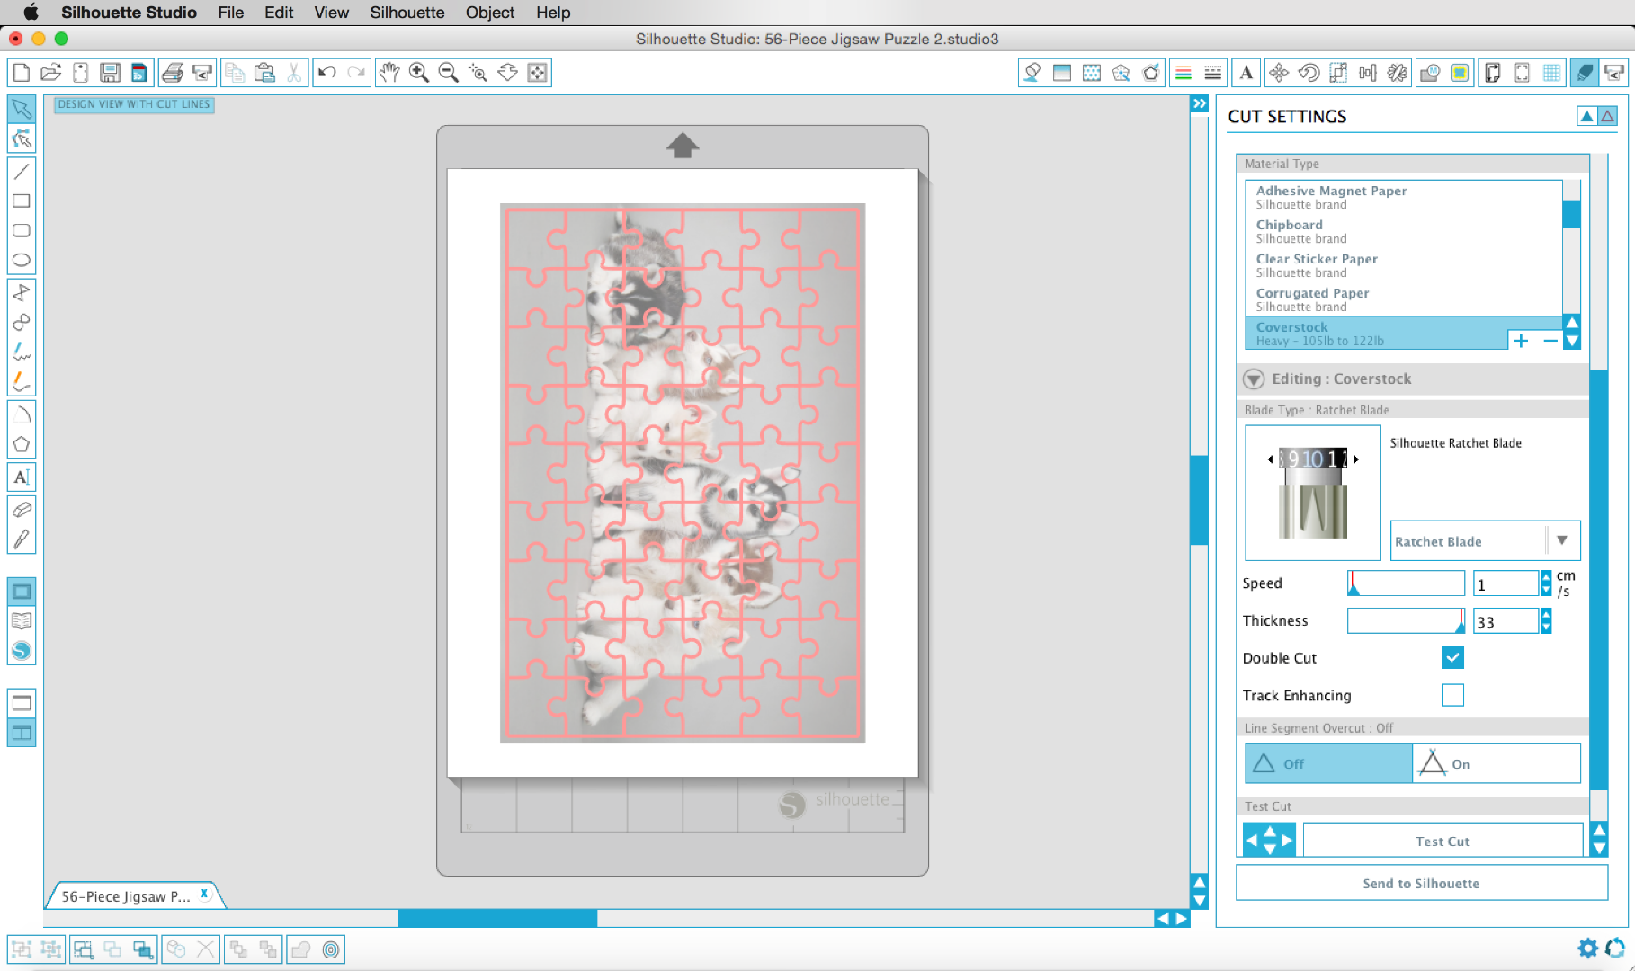Viewport: 1635px width, 971px height.
Task: Zoom out with the minus magnifier
Action: coord(449,73)
